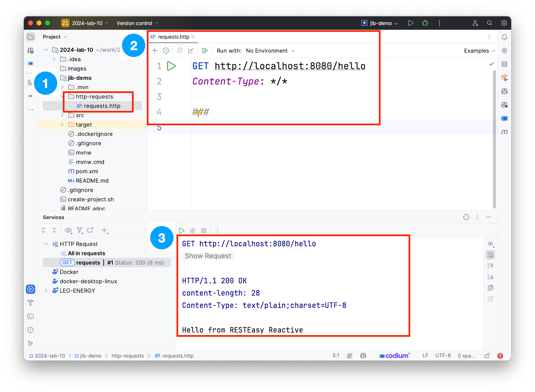Viewport: 535px width, 392px height.
Task: Expand the src folder
Action: [62, 115]
